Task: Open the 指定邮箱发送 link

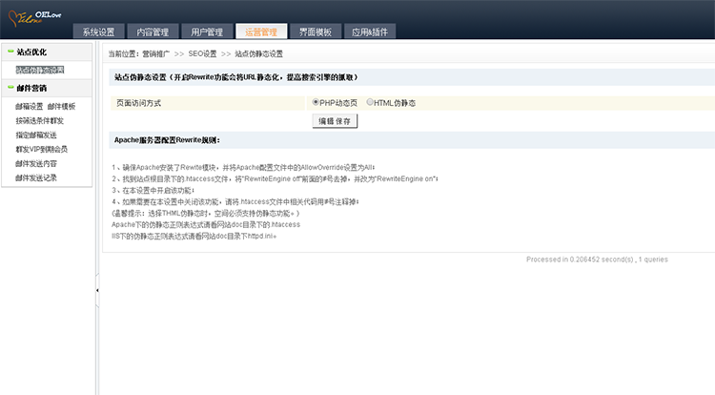Action: pyautogui.click(x=36, y=135)
